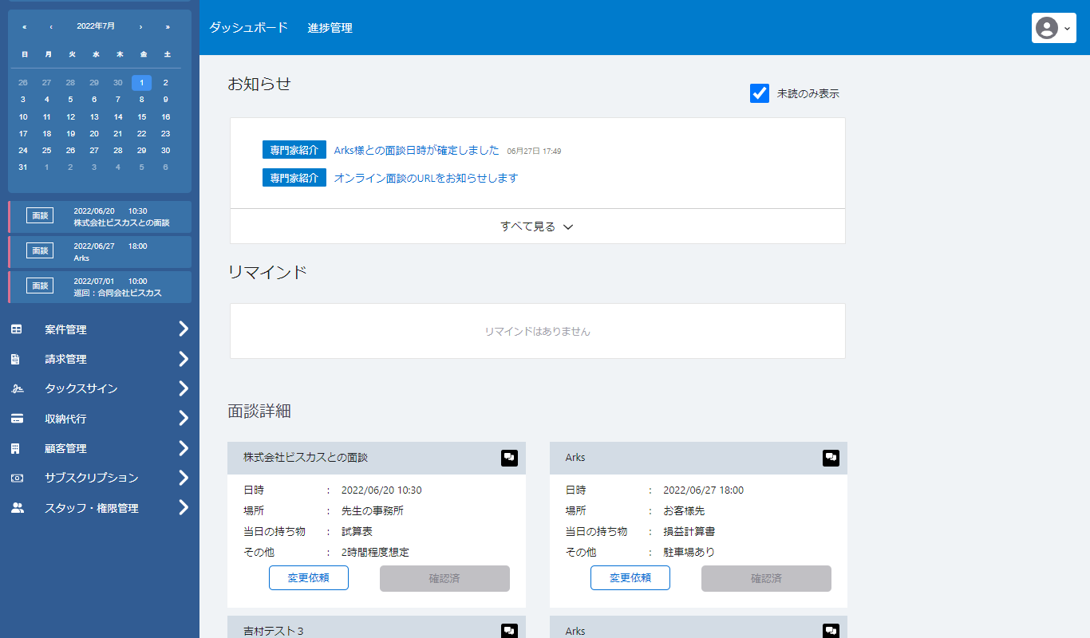Screen dimensions: 1090x638
Task: Click 変更依頼 on the Arks meeting card
Action: coord(630,577)
